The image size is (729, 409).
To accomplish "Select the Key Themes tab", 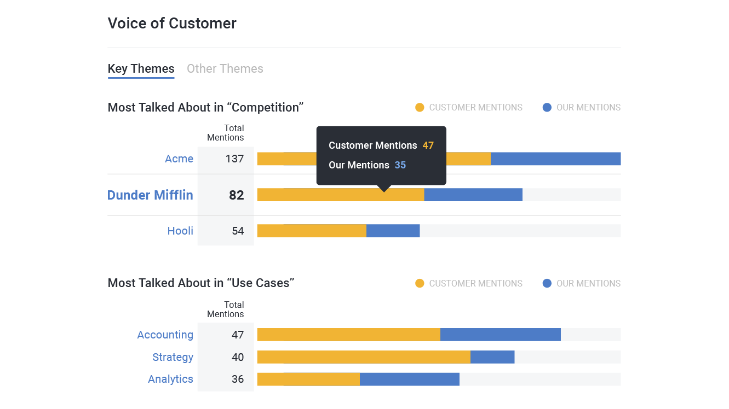I will click(141, 69).
